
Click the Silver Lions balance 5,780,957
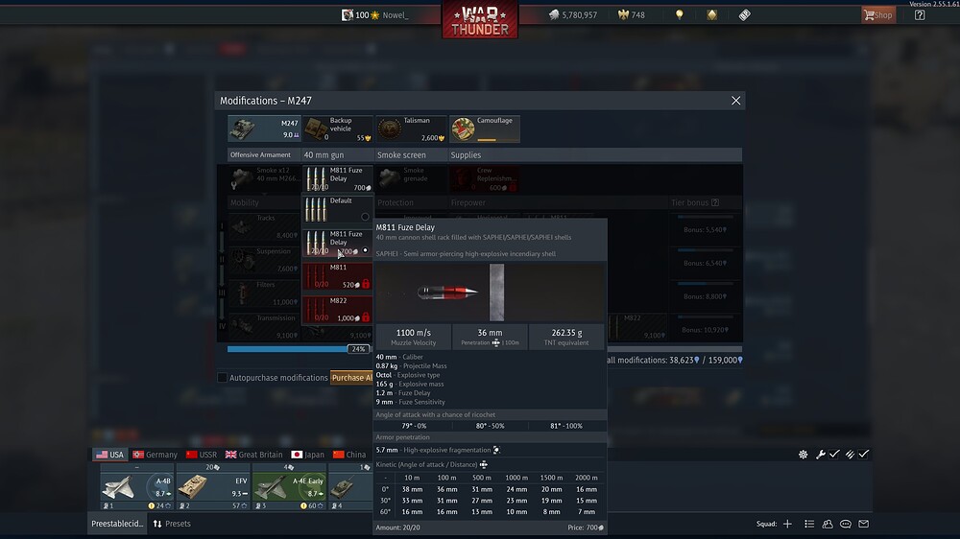coord(572,14)
